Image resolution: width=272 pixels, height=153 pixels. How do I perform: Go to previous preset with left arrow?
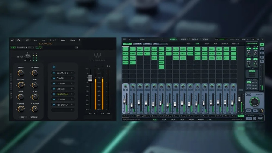click(35, 40)
